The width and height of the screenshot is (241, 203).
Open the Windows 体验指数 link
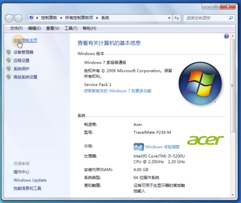[162, 147]
